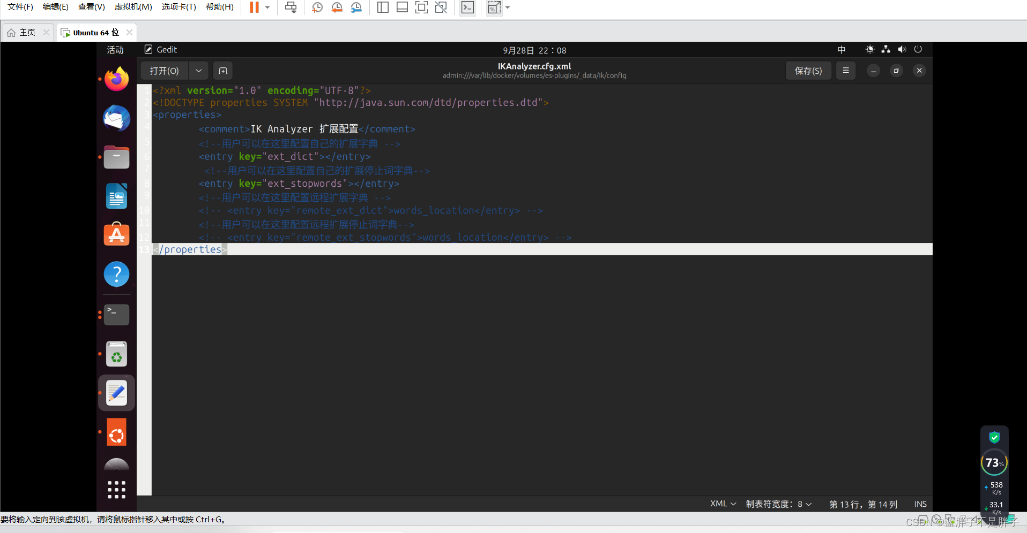This screenshot has height=533, width=1027.
Task: Toggle the thumbnail bar view
Action: point(402,7)
